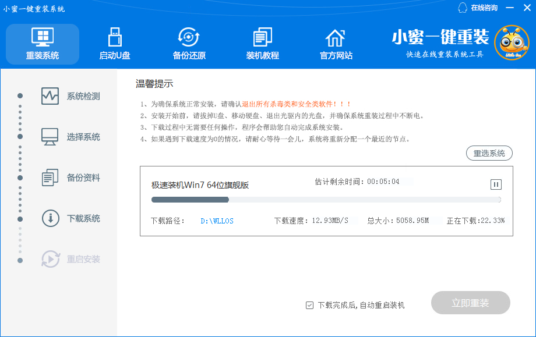Screen dimensions: 536x337
Task: Open the 装机教程 tutorial page
Action: tap(262, 38)
